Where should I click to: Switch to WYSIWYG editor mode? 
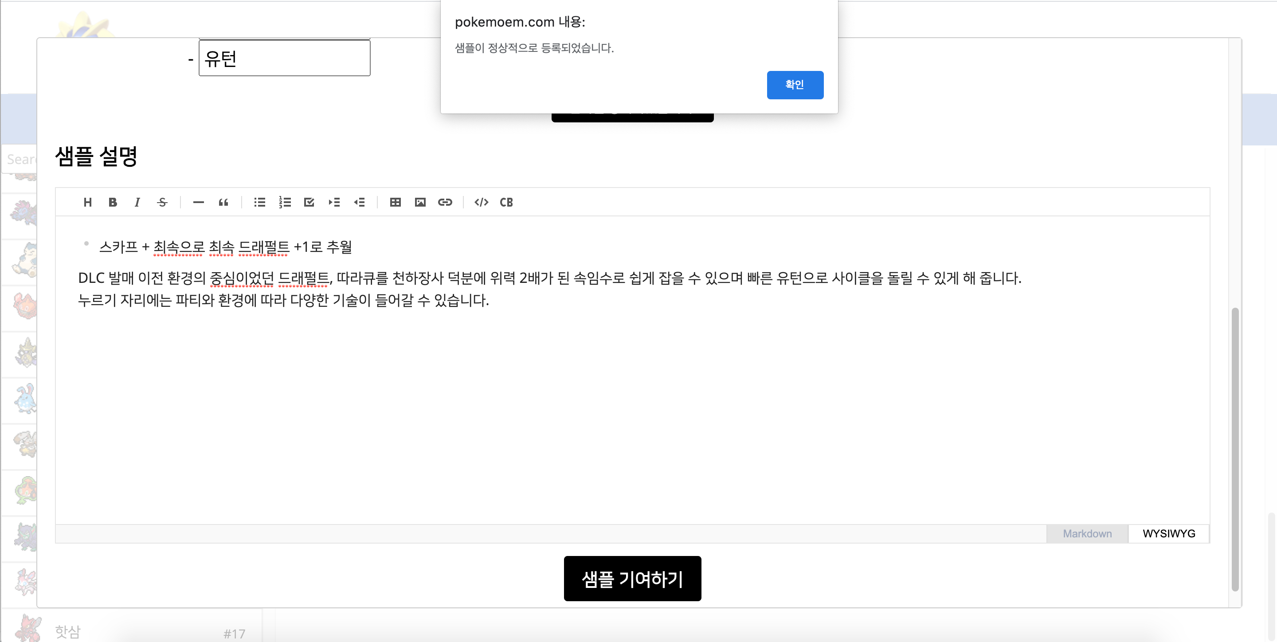click(1168, 533)
